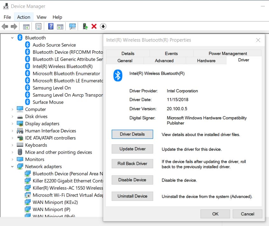
Task: Select the Driver tab
Action: (244, 60)
